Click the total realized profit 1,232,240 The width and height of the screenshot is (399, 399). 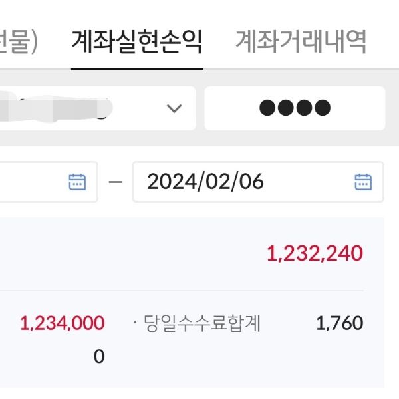point(315,253)
